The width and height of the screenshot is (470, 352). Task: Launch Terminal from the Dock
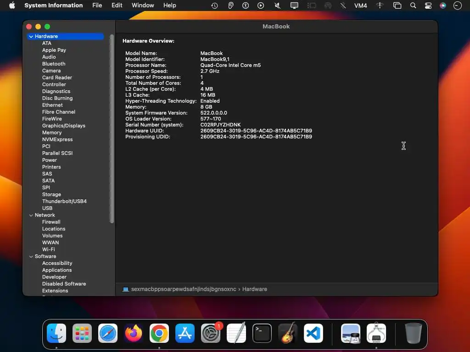[262, 333]
